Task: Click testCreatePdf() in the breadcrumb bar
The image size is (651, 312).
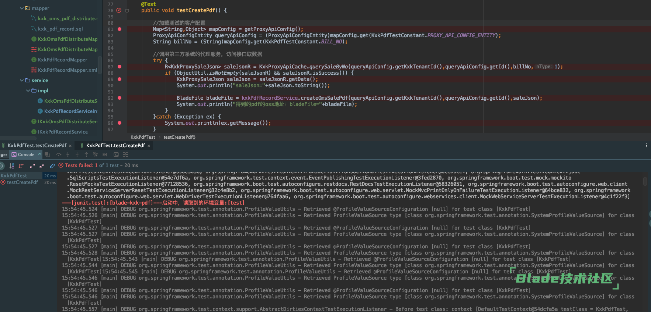Action: click(179, 137)
